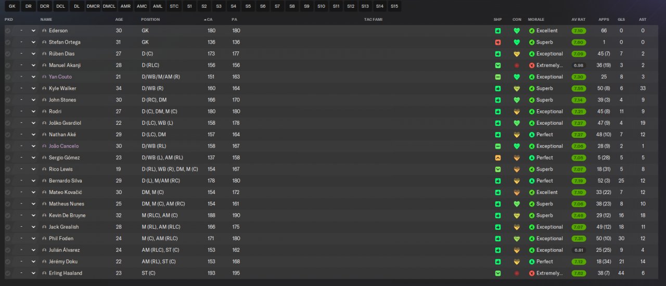Screen dimensions: 666x286
Task: Toggle the picked checkmark for Erling Haaland
Action: pyautogui.click(x=7, y=273)
